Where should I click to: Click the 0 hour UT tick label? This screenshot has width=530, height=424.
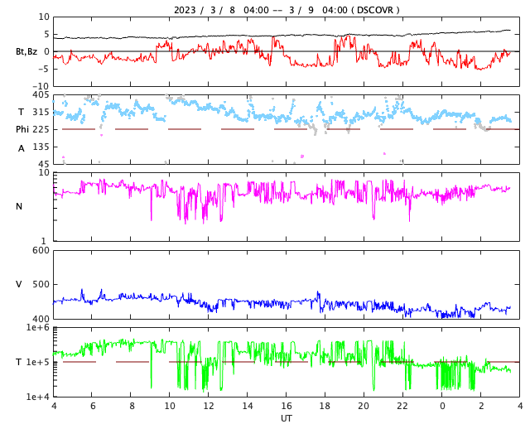(442, 406)
